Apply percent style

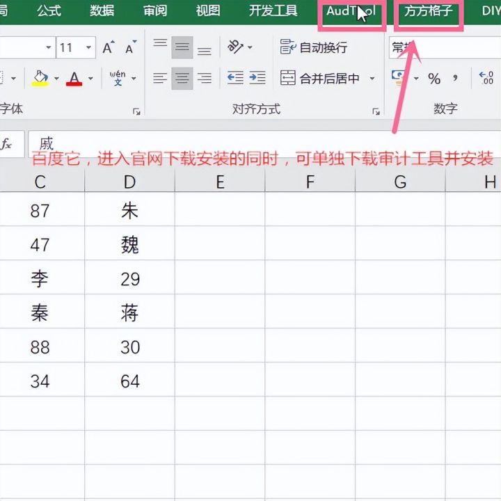click(x=434, y=79)
